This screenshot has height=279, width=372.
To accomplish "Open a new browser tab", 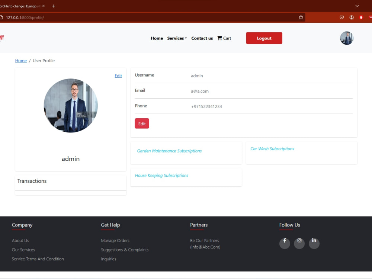I will pyautogui.click(x=54, y=6).
